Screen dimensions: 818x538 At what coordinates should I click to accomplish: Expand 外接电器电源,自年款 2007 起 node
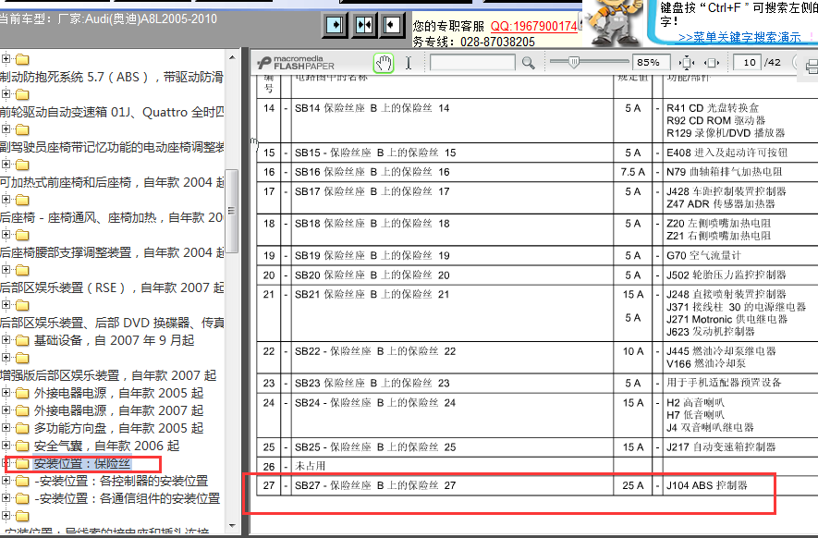point(6,410)
